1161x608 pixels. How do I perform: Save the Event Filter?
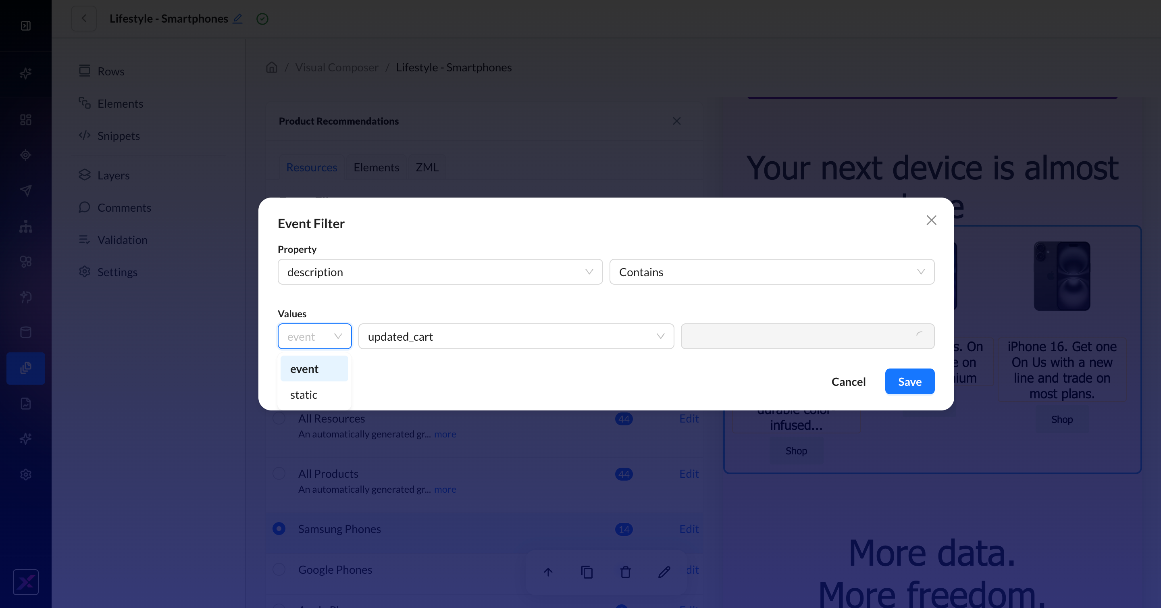tap(909, 381)
